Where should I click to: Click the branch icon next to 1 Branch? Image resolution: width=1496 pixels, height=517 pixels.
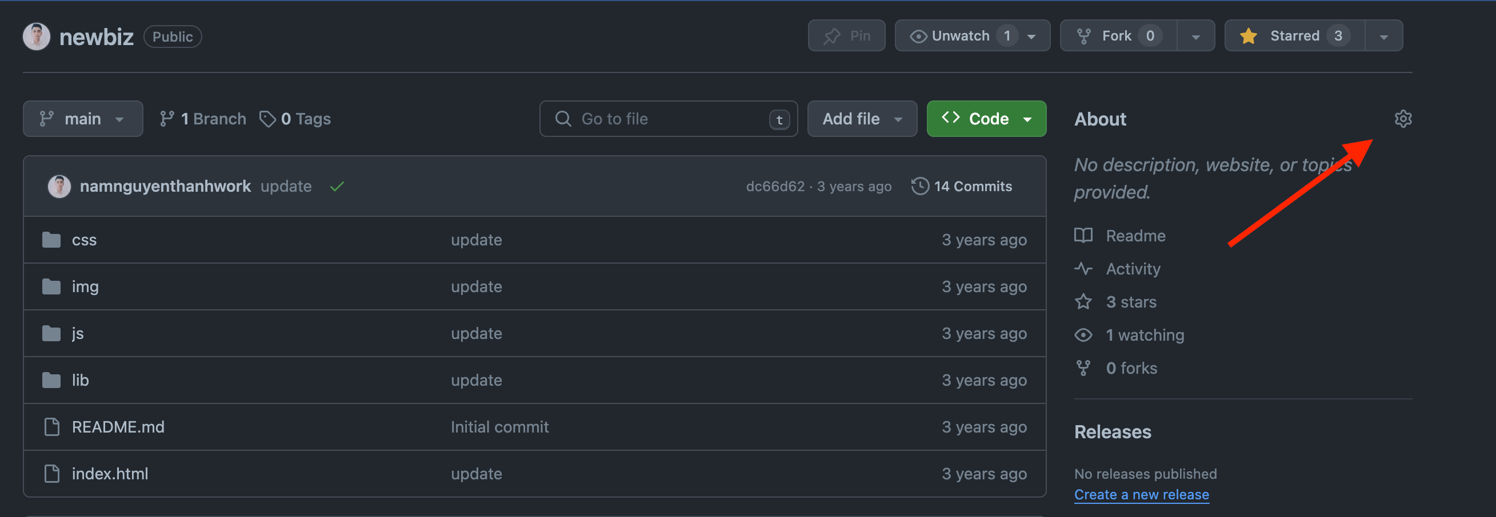(x=167, y=119)
